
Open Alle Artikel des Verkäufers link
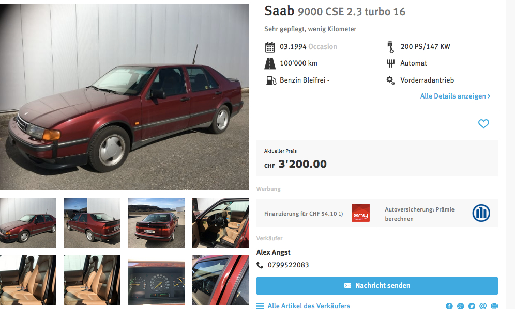(309, 306)
